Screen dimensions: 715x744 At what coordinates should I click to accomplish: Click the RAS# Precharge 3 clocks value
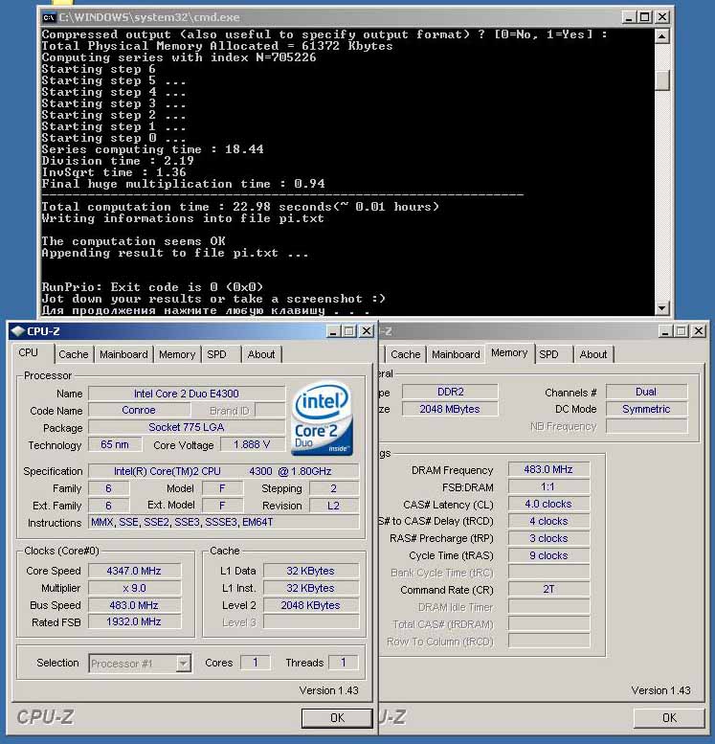(x=548, y=538)
